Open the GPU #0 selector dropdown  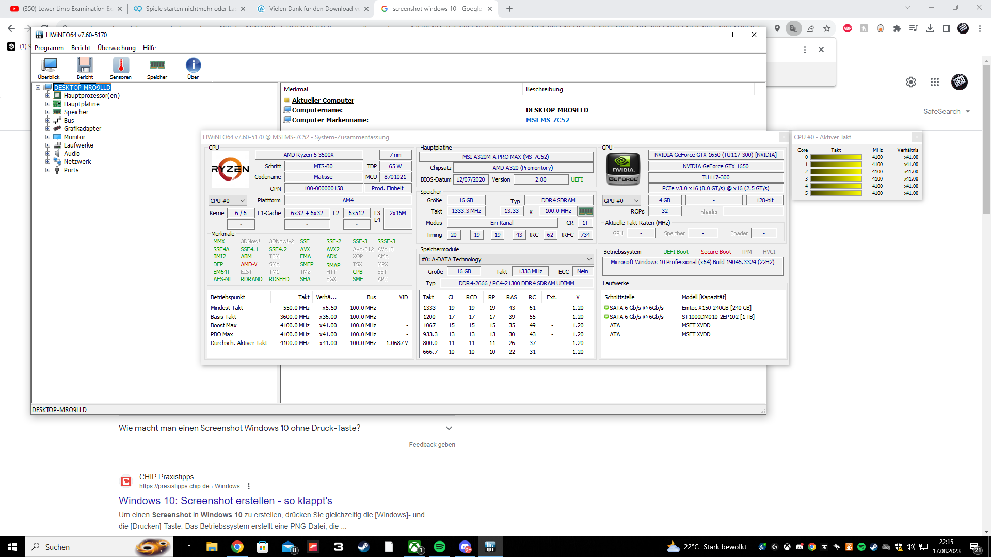(621, 201)
